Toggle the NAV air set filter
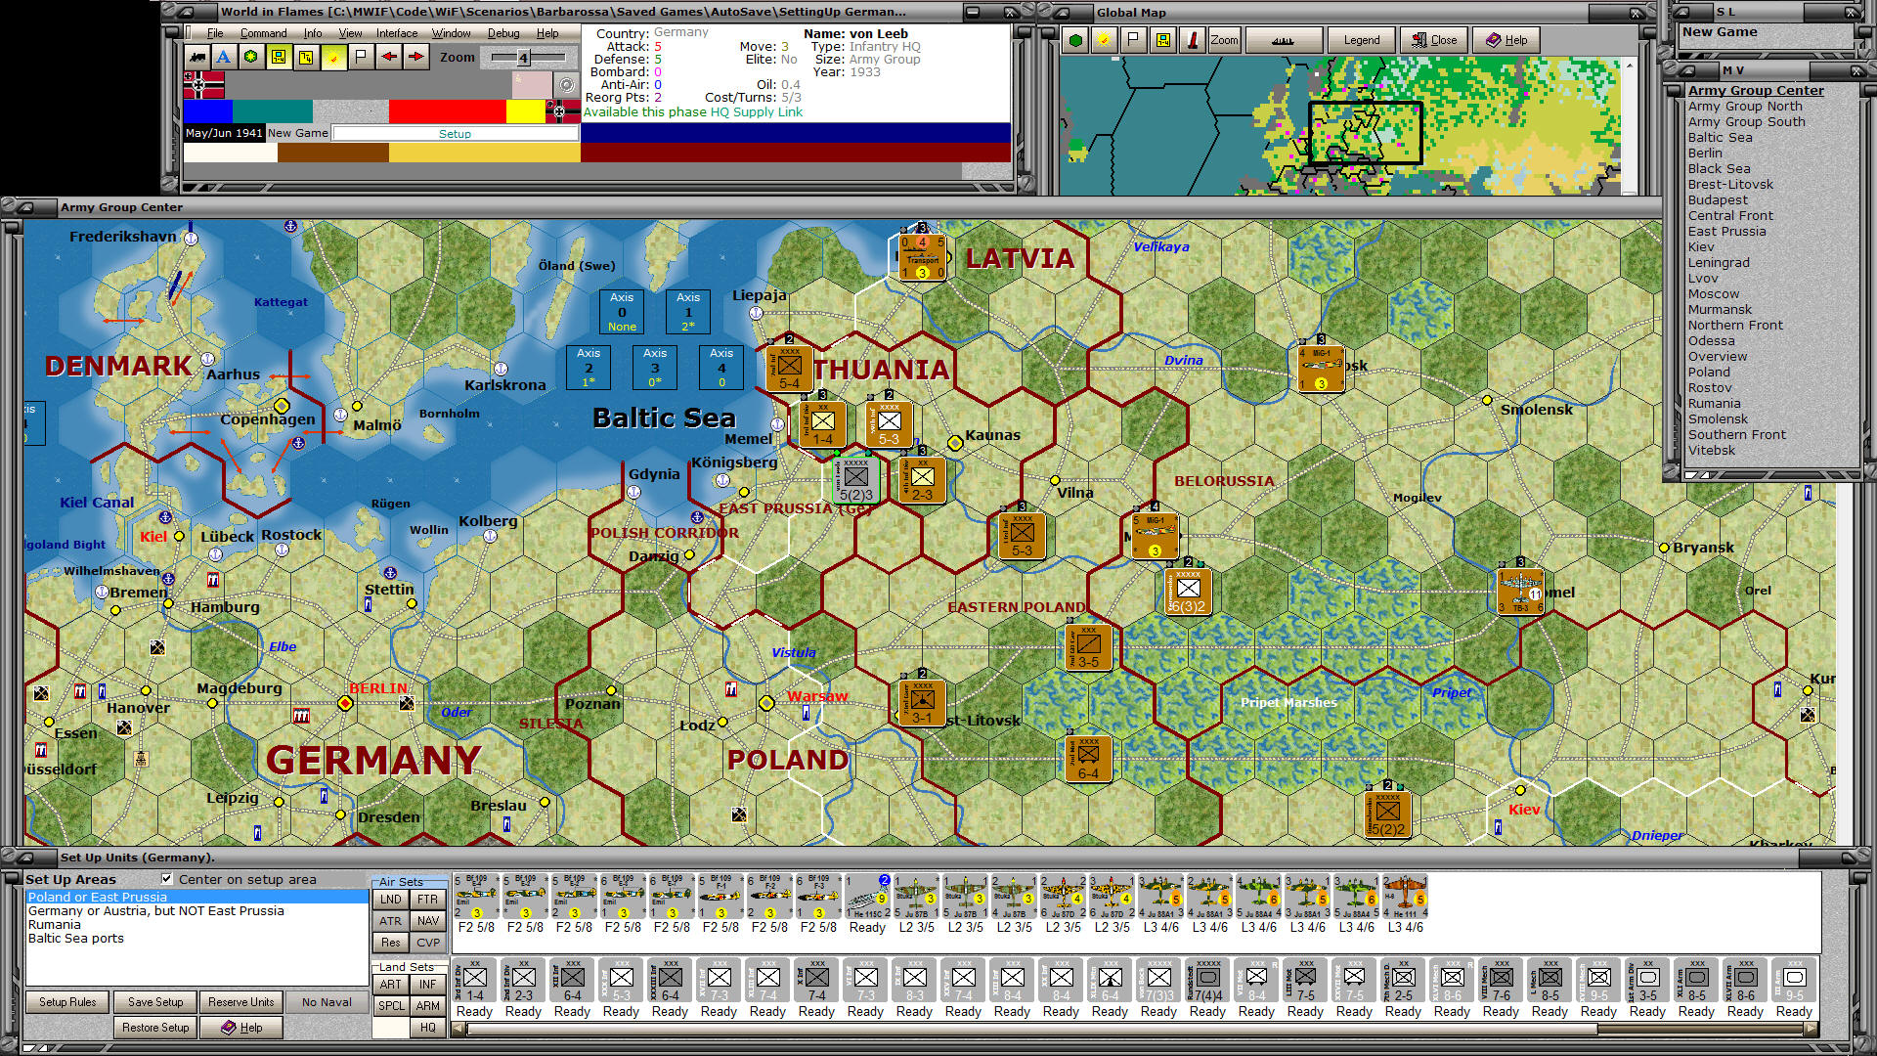The height and width of the screenshot is (1056, 1877). (x=427, y=921)
